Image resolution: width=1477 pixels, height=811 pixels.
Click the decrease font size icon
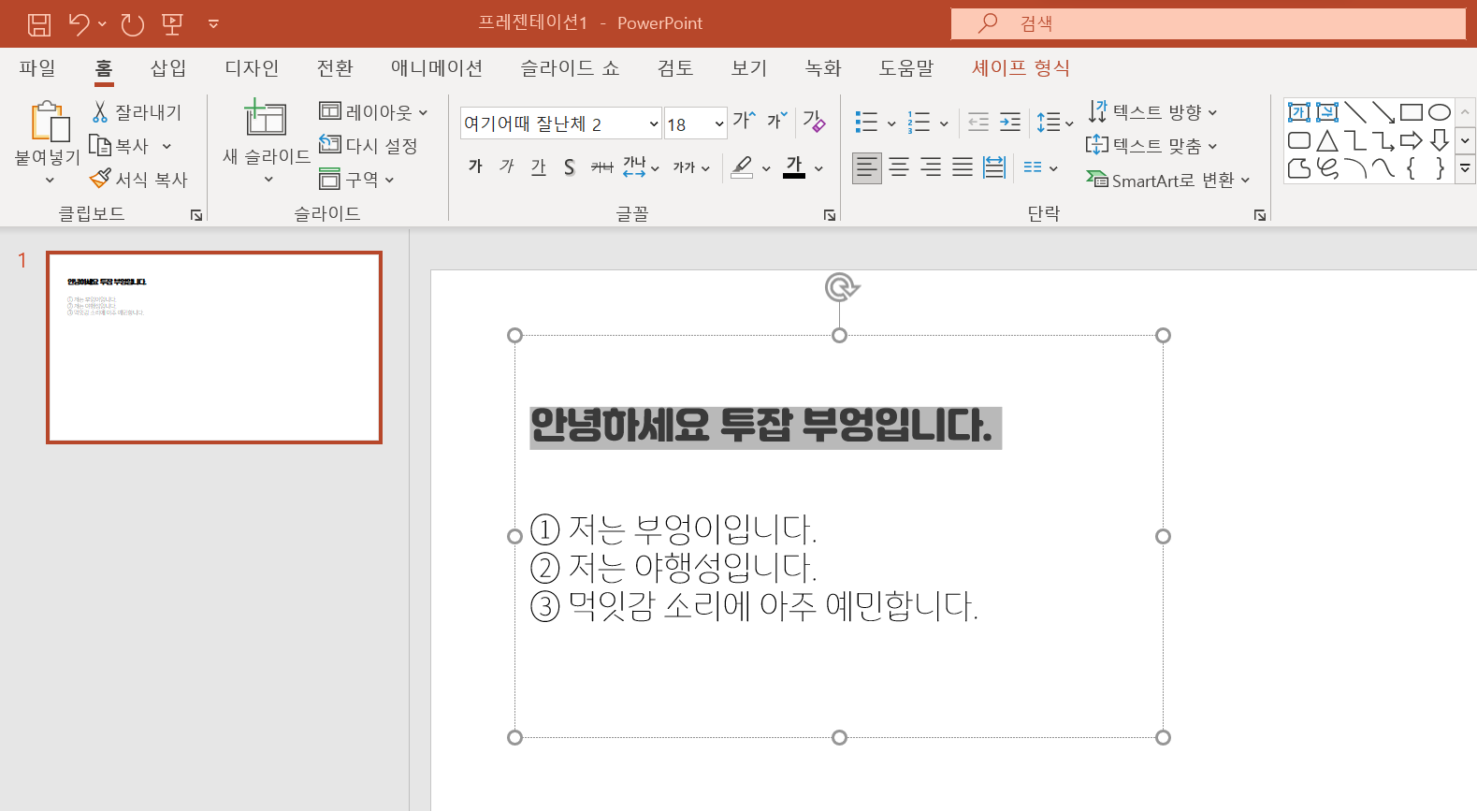click(x=777, y=120)
